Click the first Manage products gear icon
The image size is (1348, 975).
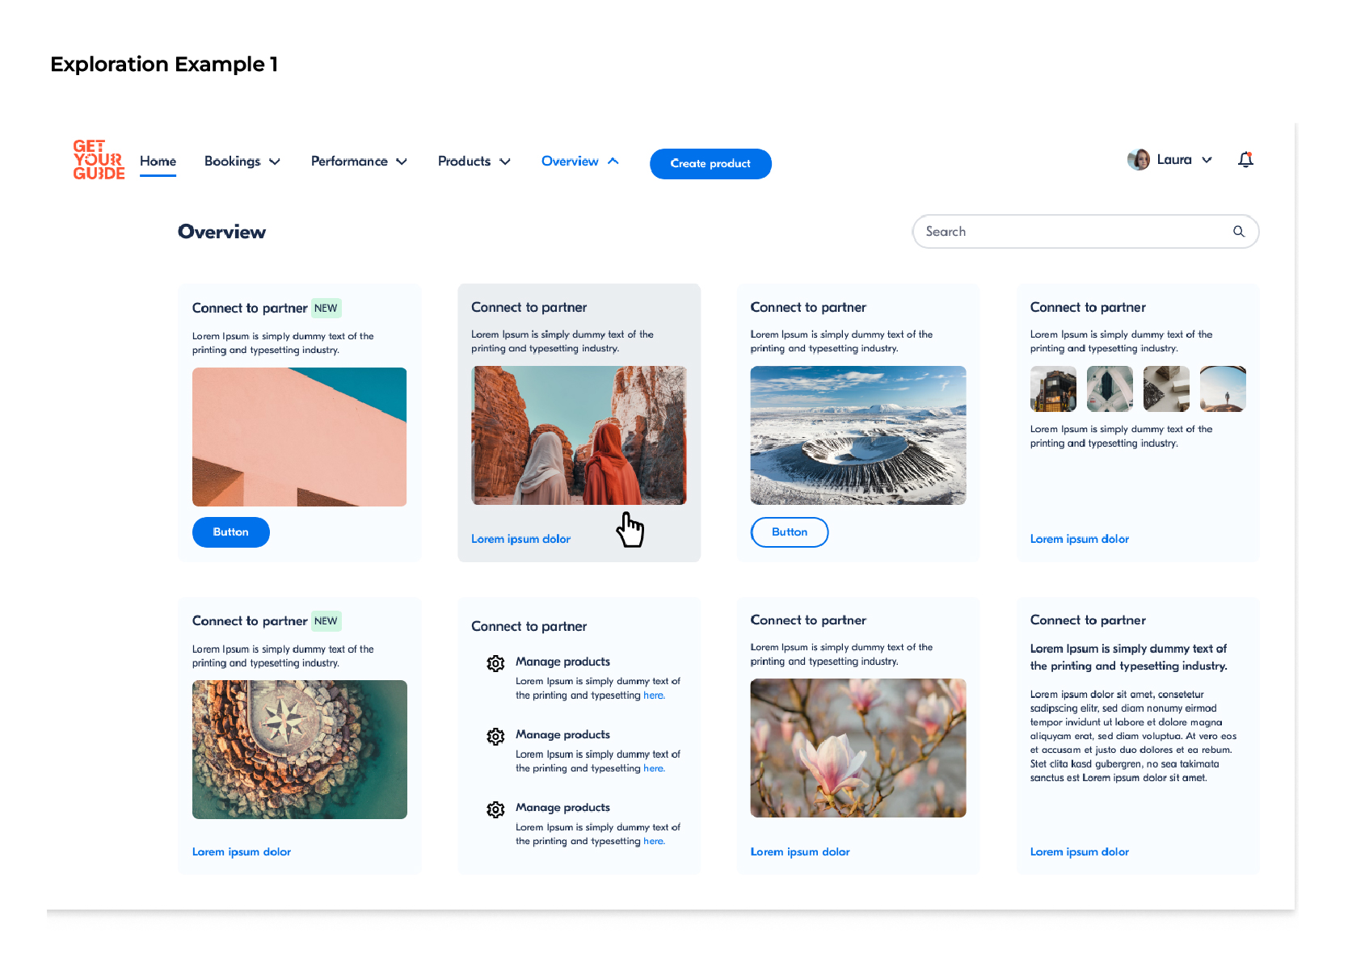click(x=495, y=663)
